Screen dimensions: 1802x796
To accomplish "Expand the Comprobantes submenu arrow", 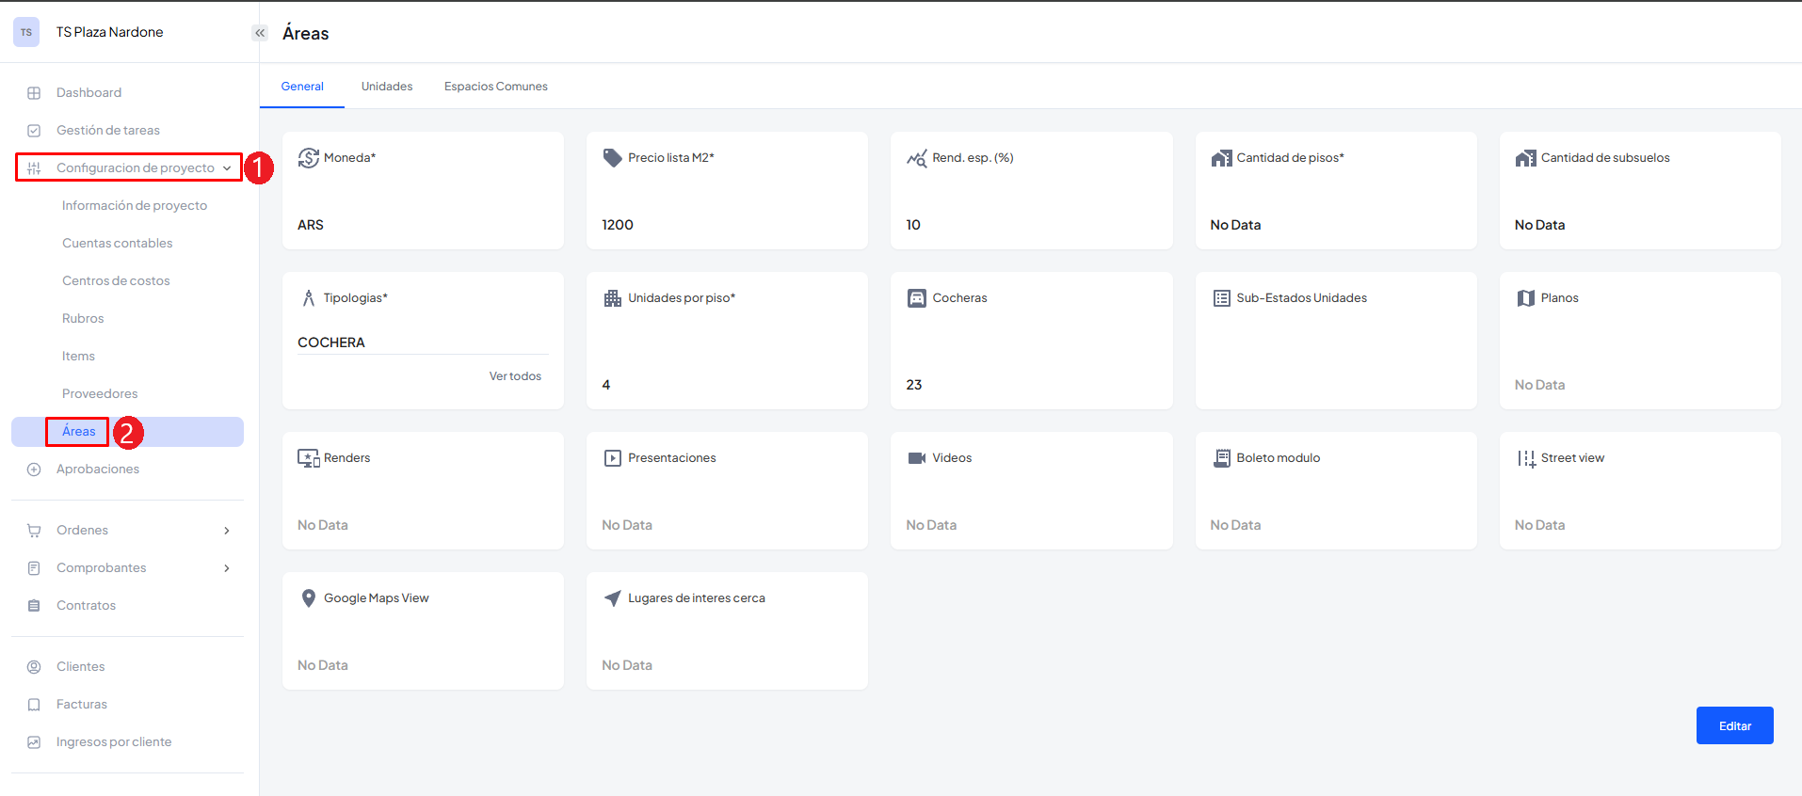I will coord(226,568).
